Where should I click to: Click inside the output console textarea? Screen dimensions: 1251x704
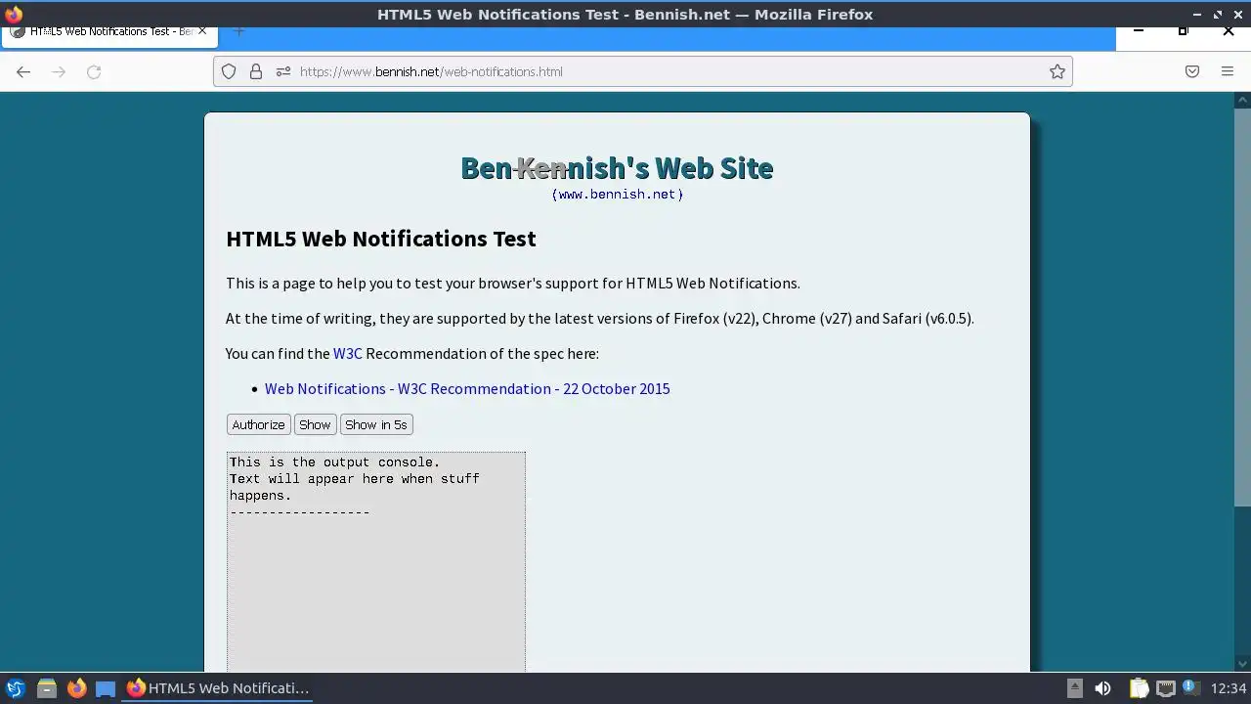click(x=376, y=562)
